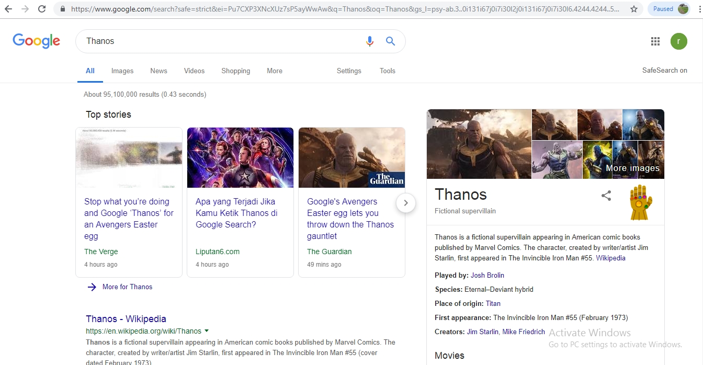This screenshot has height=365, width=703.
Task: Open The Verge story about Avengers Easter egg
Action: coord(129,219)
